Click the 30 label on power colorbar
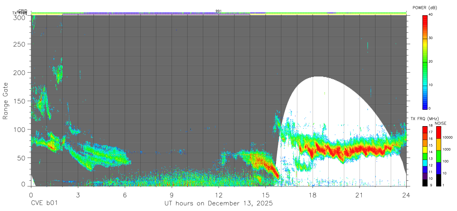 pyautogui.click(x=430, y=38)
